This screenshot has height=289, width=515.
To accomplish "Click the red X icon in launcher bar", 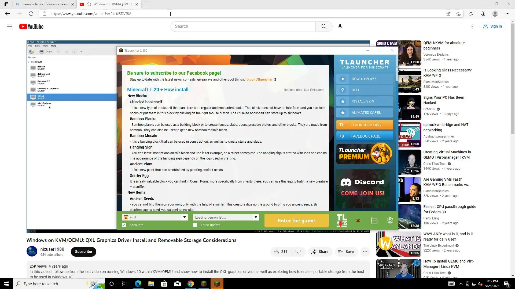I will tap(358, 220).
